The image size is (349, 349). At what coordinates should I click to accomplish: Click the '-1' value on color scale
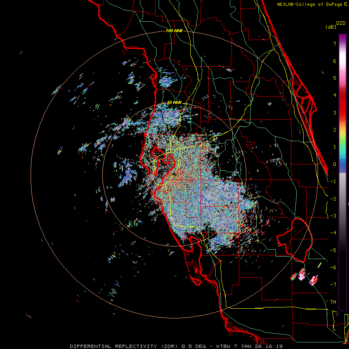[x=333, y=181]
